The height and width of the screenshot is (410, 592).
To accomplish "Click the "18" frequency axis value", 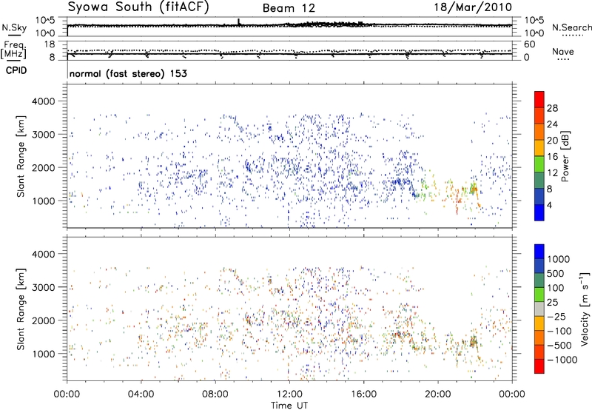I will tap(50, 44).
